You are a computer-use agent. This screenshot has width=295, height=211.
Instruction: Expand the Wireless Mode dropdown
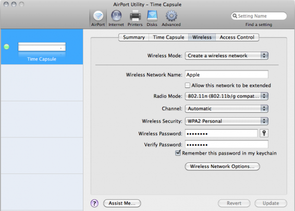point(227,56)
